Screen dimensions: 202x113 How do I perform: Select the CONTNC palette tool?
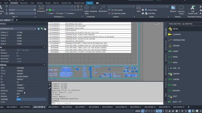tap(174, 79)
